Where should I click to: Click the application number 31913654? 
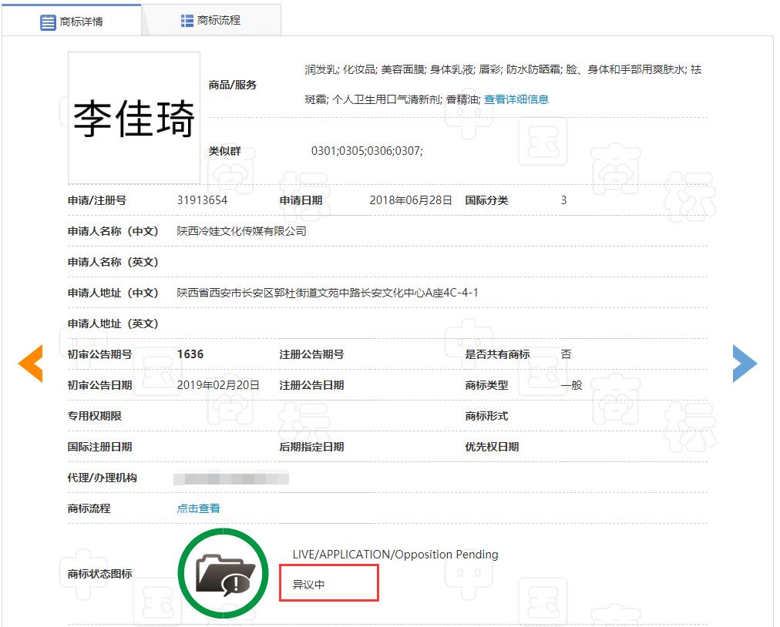[202, 200]
